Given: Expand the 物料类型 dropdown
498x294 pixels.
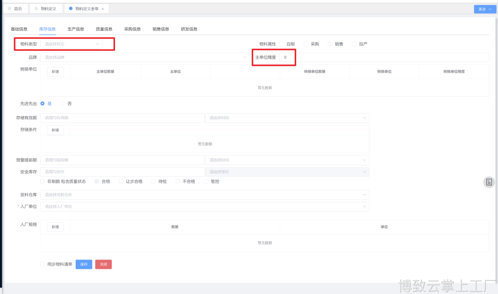Looking at the screenshot, I should (72, 44).
